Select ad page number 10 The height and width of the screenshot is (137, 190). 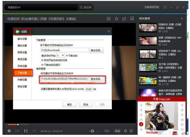click(x=182, y=120)
